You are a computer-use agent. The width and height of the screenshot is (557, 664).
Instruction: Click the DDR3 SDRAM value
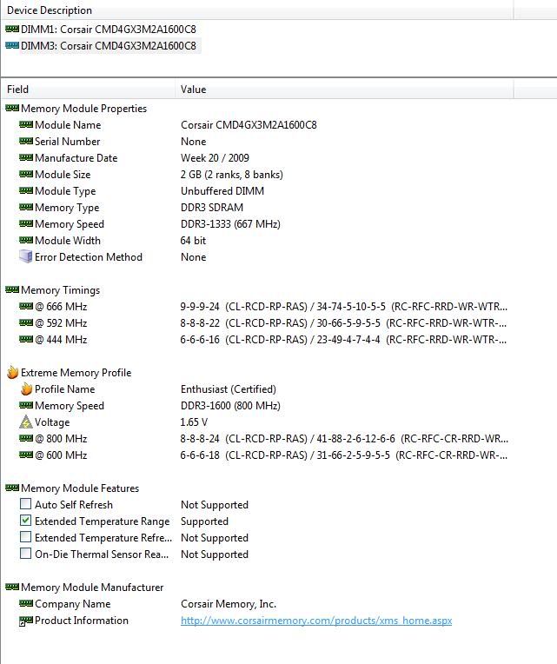pos(212,208)
